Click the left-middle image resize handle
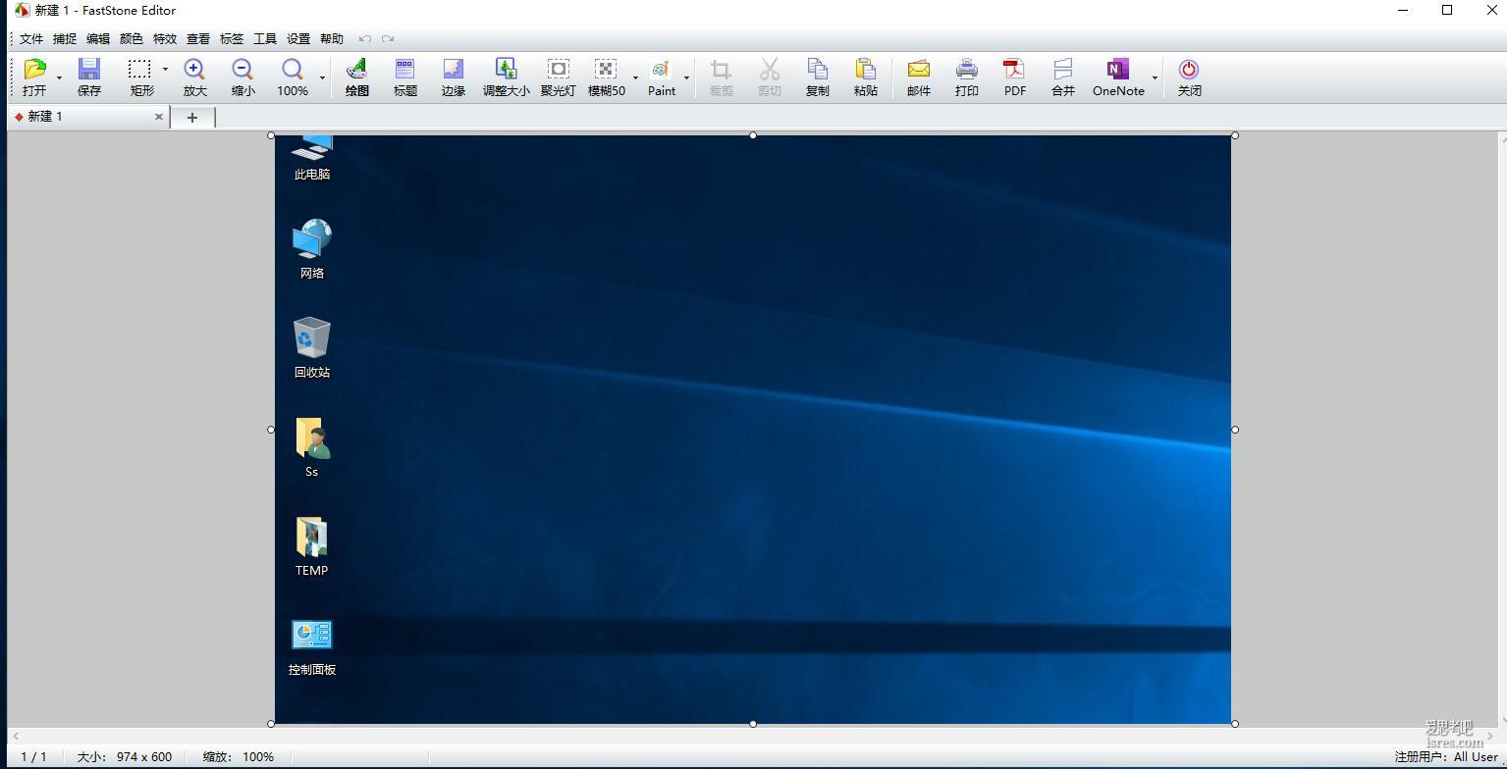 [271, 430]
